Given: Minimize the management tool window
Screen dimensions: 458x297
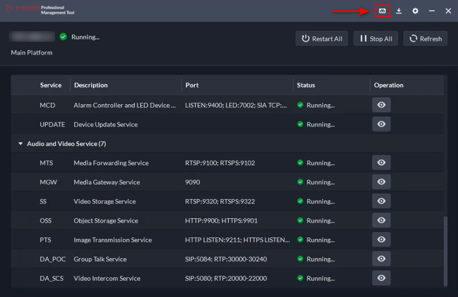Looking at the screenshot, I should [432, 11].
